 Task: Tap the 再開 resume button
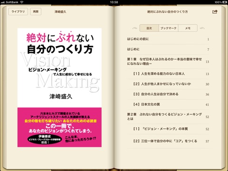[x=36, y=11]
